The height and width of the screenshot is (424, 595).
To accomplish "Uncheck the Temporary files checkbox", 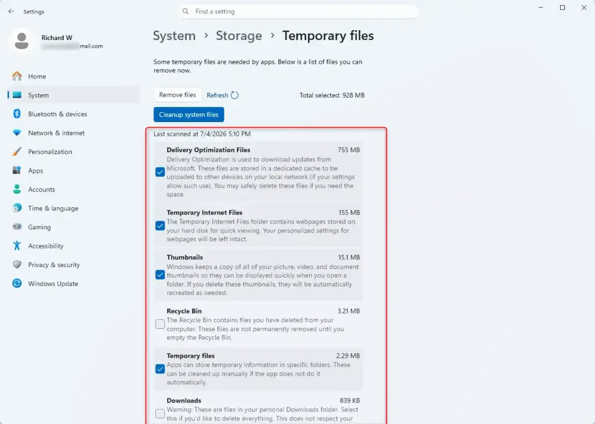I will [160, 369].
